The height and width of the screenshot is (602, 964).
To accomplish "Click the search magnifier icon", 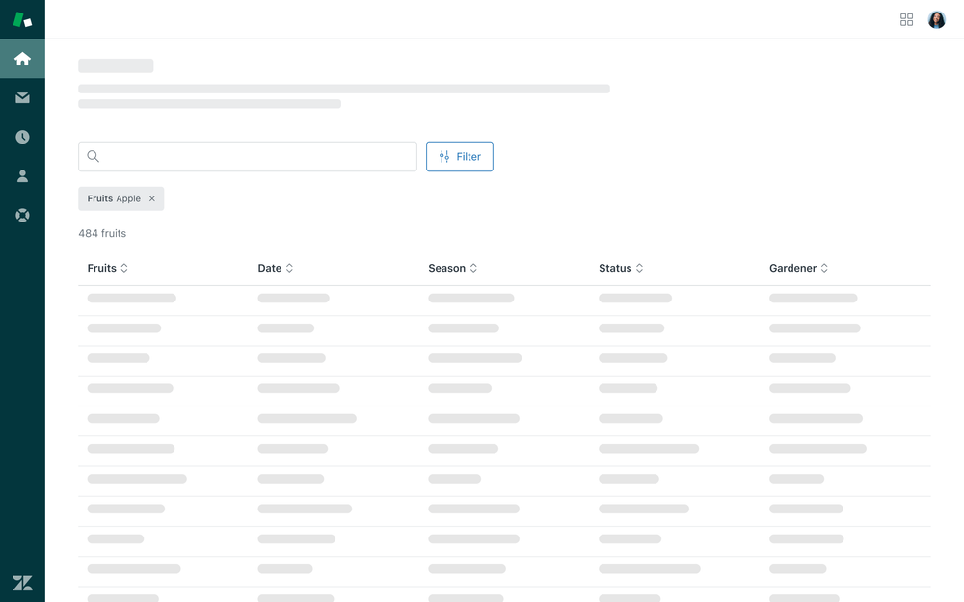I will [93, 156].
